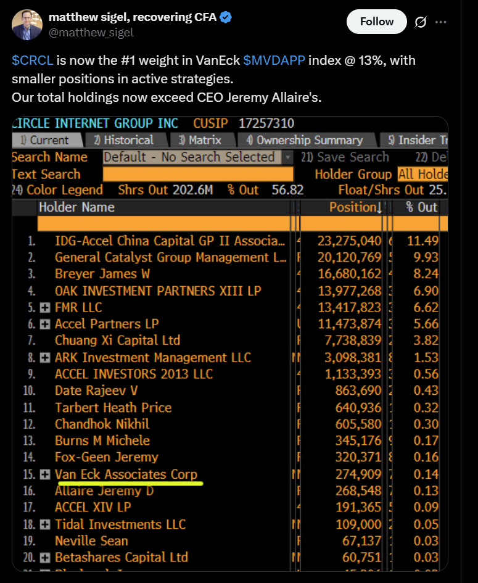Expand the Tidal Investments LLC row
Viewport: 478px width, 583px height.
coord(45,524)
